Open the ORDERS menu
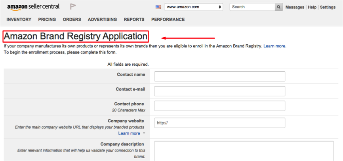 point(72,19)
